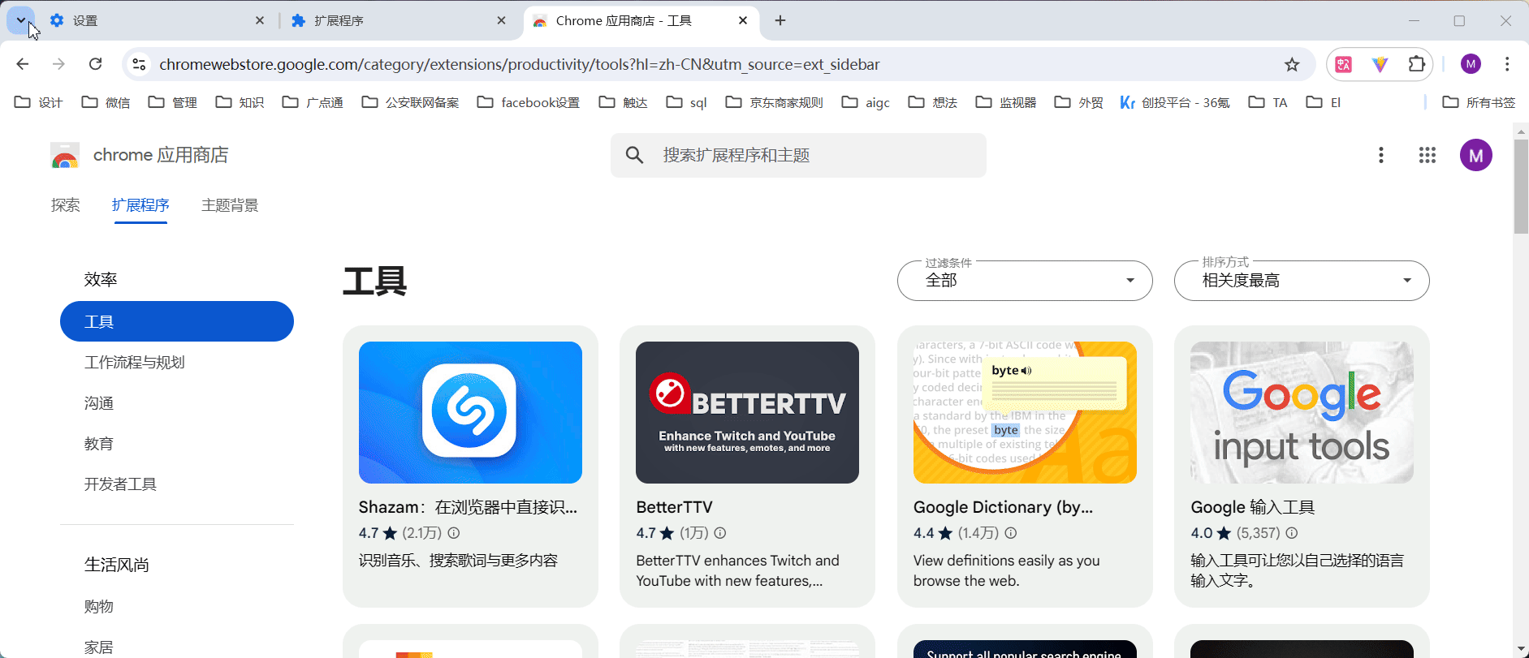Open the Shazam extension thumbnail
This screenshot has width=1529, height=658.
(470, 412)
